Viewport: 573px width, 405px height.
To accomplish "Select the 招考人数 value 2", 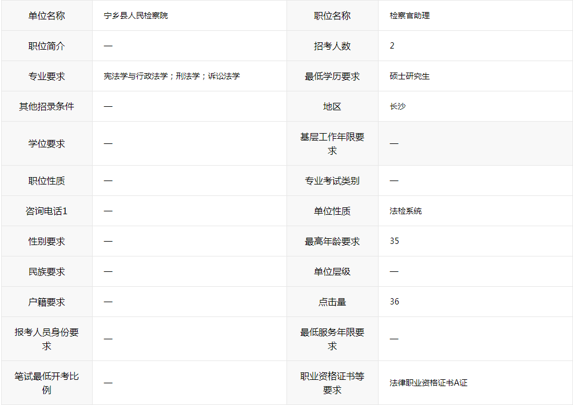I will (392, 46).
